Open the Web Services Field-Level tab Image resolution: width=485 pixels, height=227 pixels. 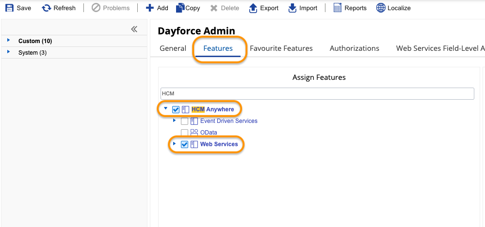(x=440, y=48)
